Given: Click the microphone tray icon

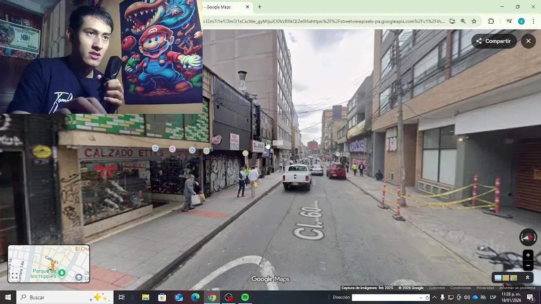Looking at the screenshot, I should [443, 297].
